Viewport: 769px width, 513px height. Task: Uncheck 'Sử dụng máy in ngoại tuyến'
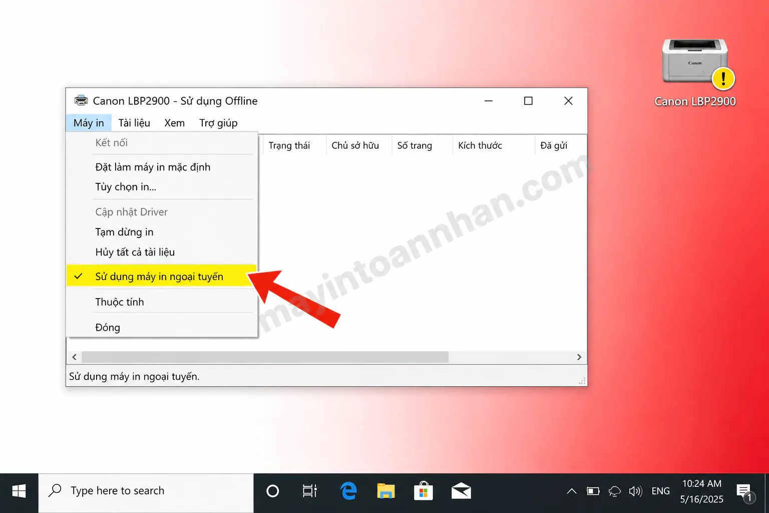coord(161,276)
